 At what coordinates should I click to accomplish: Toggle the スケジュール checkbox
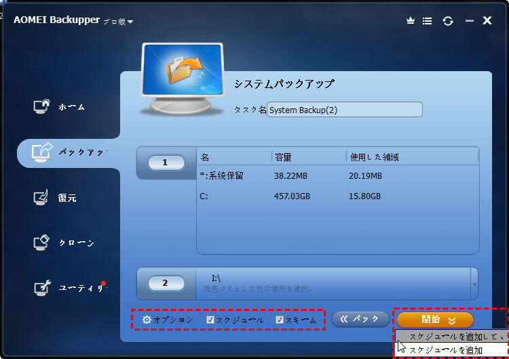(210, 320)
